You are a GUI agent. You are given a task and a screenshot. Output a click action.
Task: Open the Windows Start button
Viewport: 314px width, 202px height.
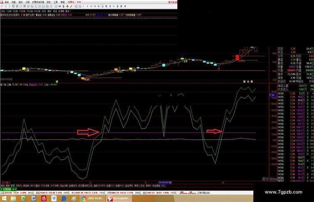click(4, 198)
